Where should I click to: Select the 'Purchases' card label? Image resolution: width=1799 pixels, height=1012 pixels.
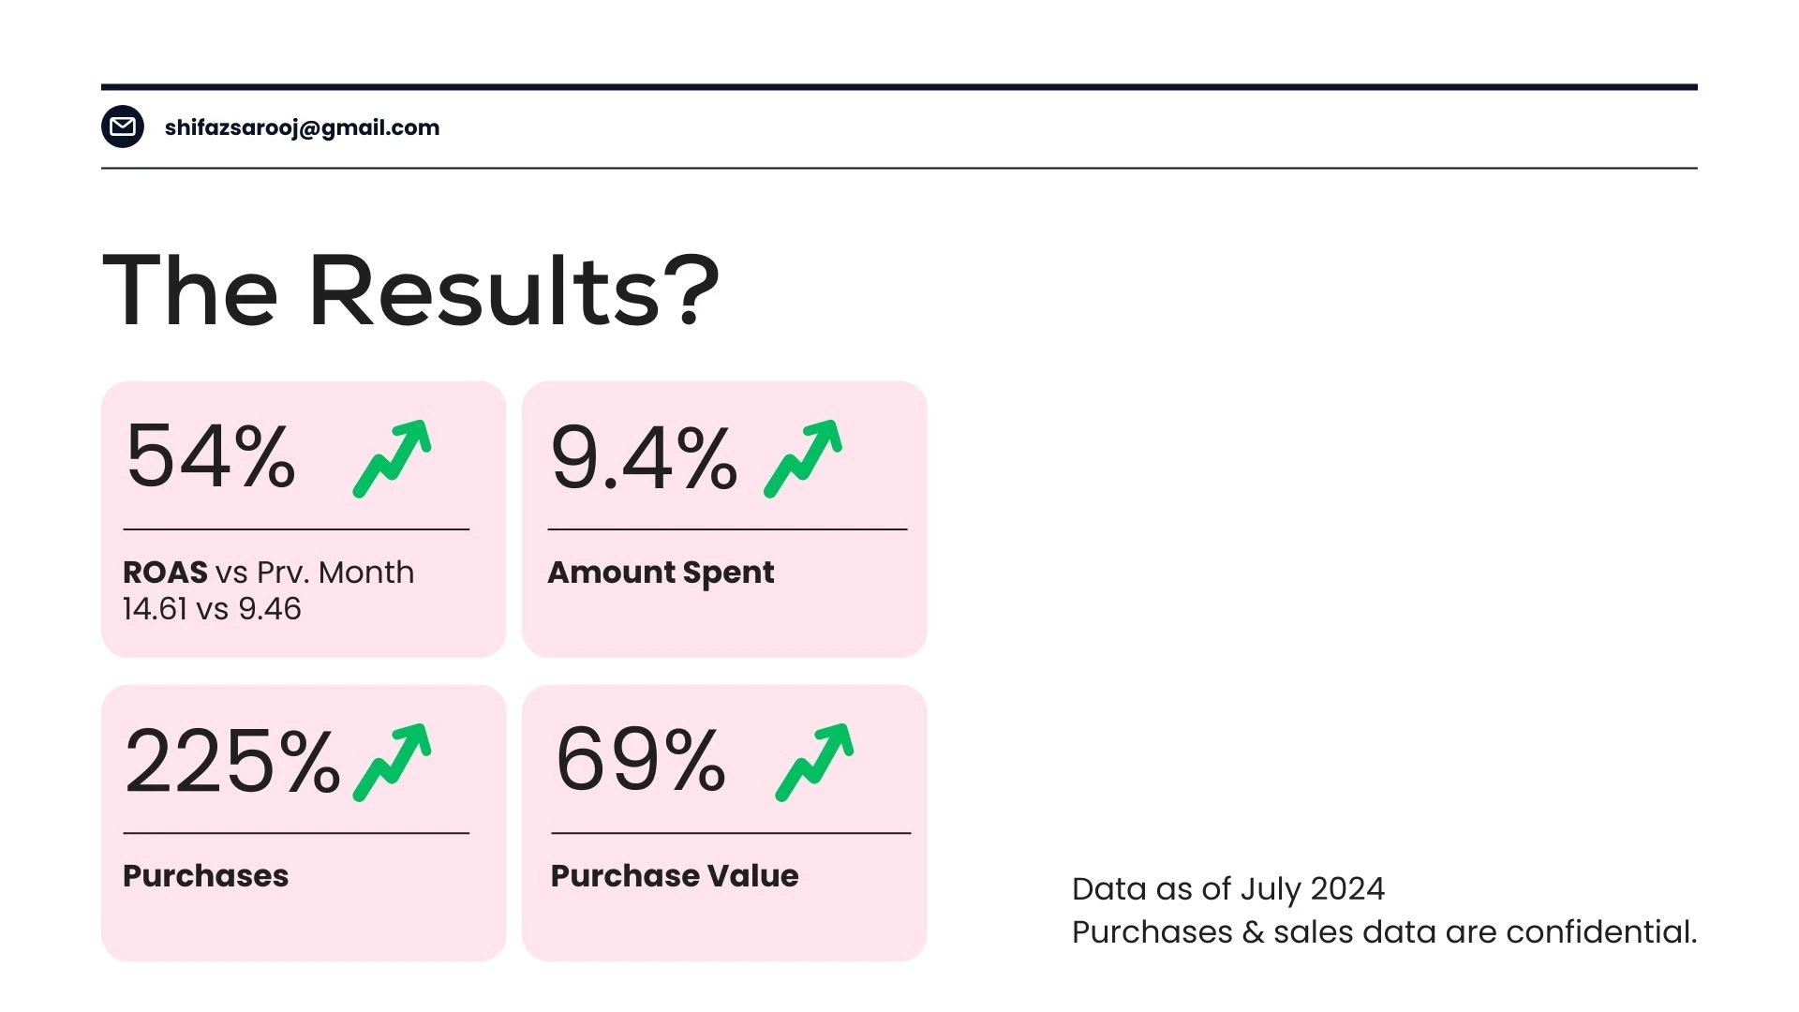pyautogui.click(x=206, y=875)
